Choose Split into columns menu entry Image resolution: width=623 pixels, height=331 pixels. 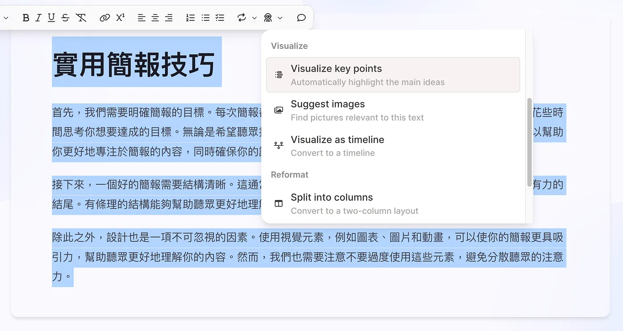tap(393, 203)
